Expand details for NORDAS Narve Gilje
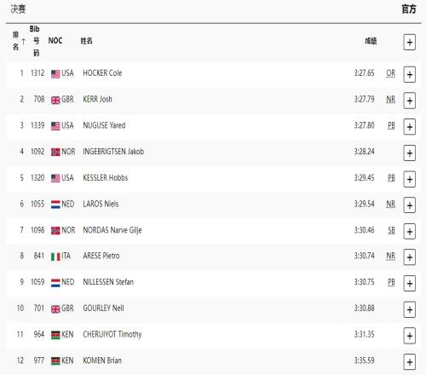Viewport: 426px width, 375px height. 410,232
